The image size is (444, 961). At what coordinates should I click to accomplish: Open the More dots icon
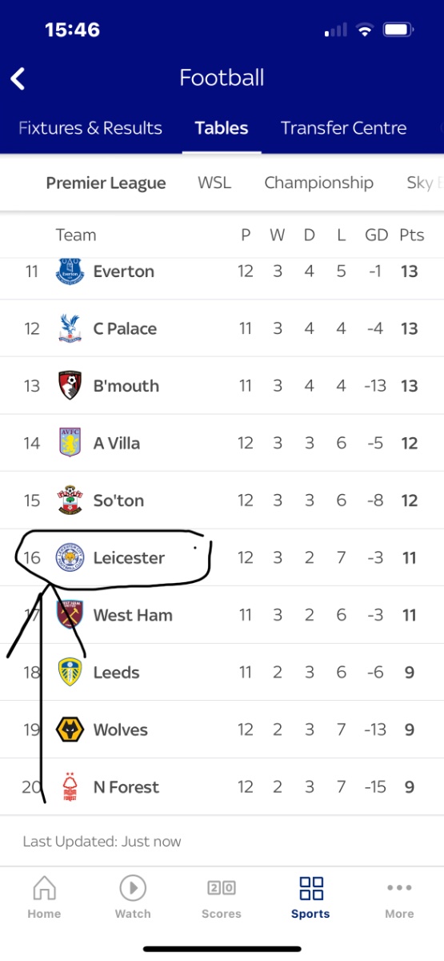click(x=399, y=888)
